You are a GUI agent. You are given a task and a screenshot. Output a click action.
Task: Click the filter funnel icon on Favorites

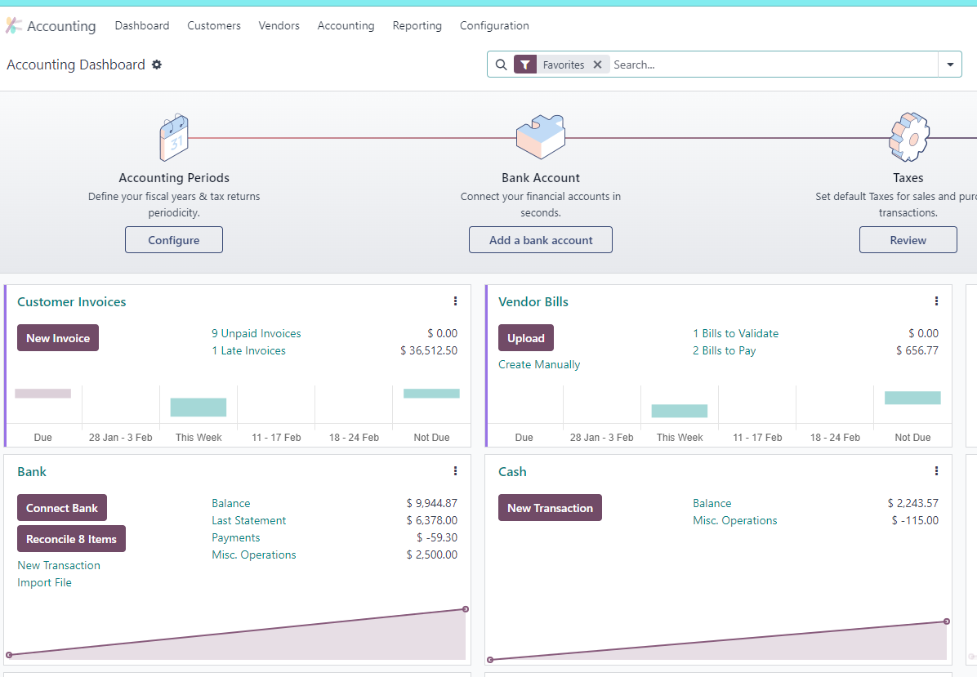(x=525, y=65)
